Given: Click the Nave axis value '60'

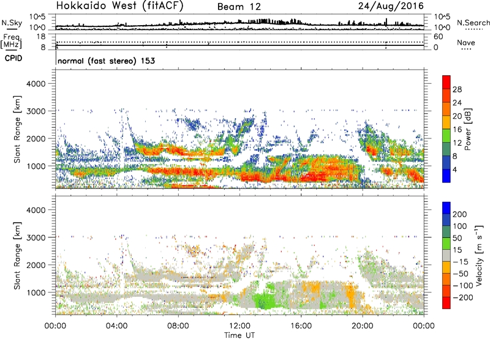Looking at the screenshot, I should click(x=438, y=37).
